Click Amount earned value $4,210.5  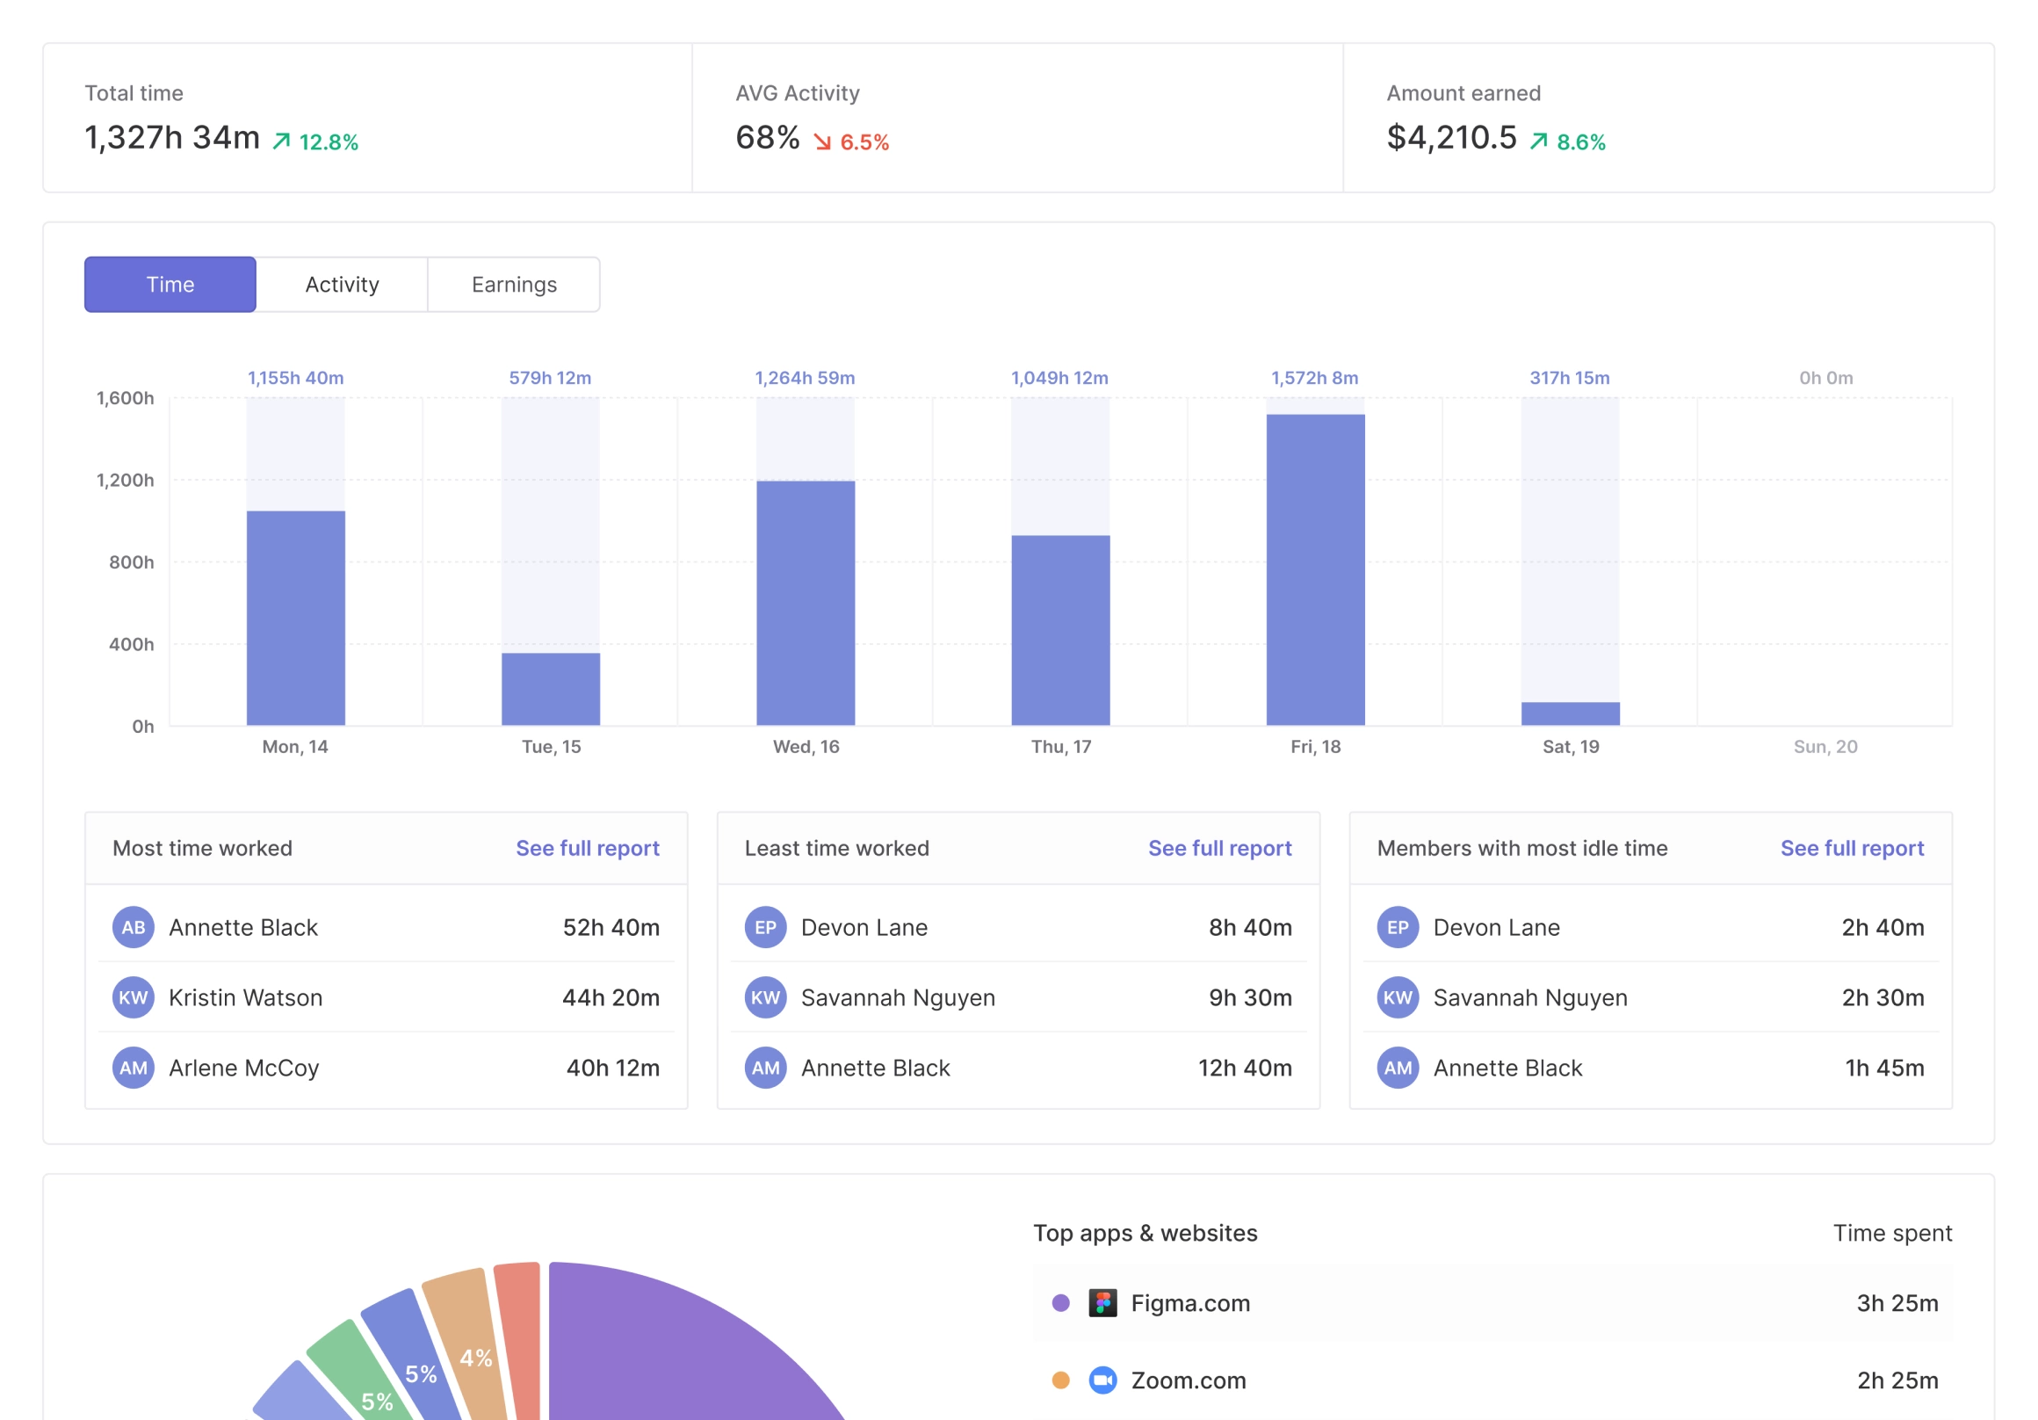[x=1451, y=138]
